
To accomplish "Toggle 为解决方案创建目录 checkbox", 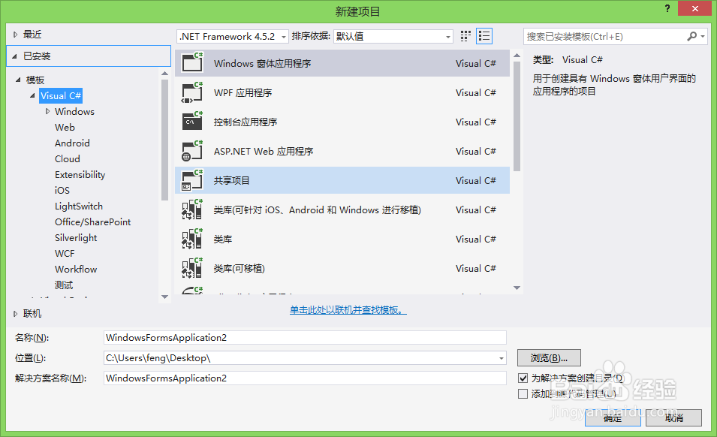I will coord(523,378).
